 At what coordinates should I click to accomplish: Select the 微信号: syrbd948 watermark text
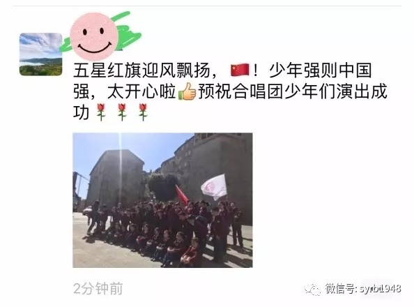[363, 288]
